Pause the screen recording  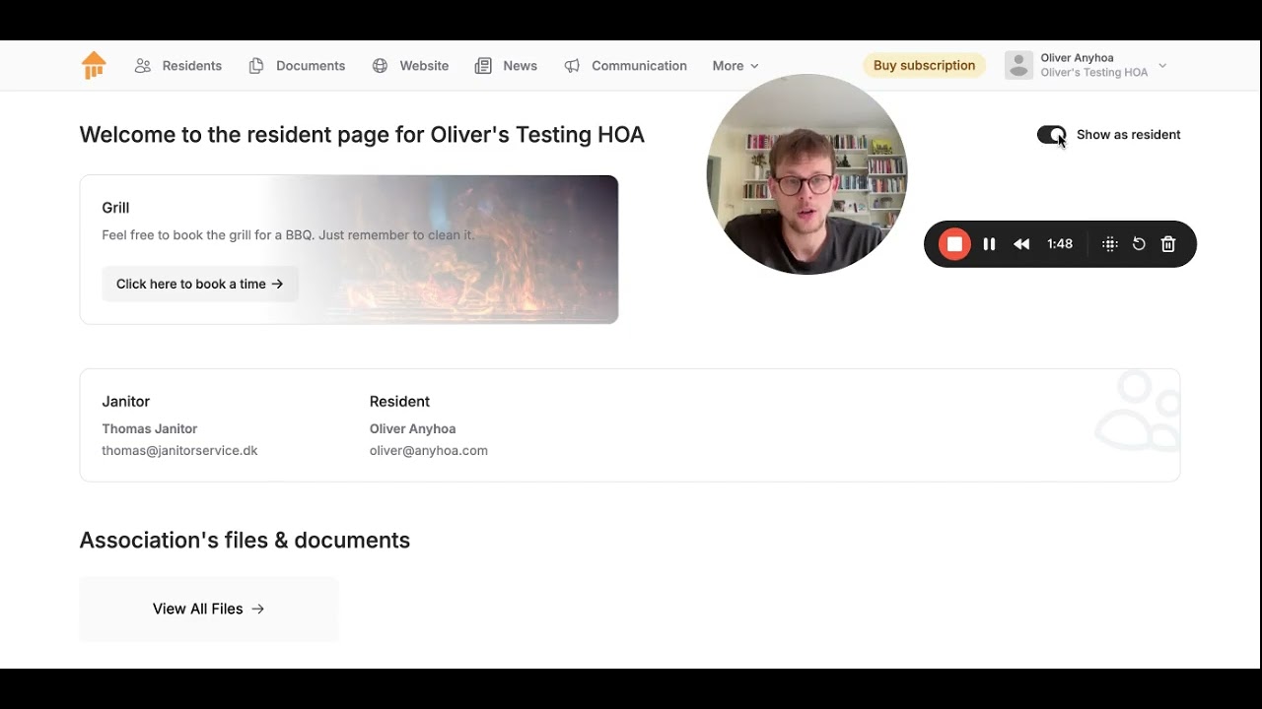coord(989,244)
